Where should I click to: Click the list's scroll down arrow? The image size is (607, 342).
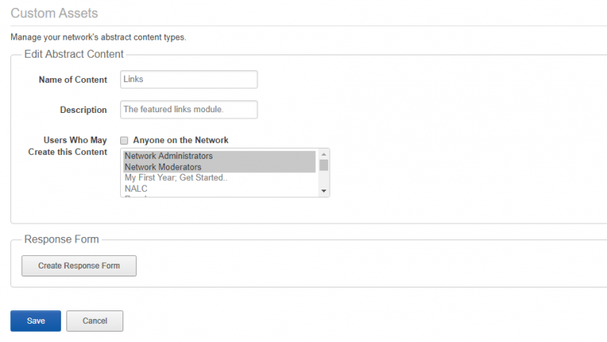[324, 191]
